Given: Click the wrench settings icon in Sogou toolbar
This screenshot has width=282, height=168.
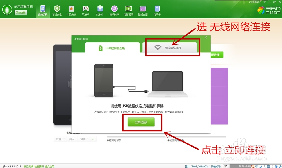Looking at the screenshot, I should click(x=280, y=167).
